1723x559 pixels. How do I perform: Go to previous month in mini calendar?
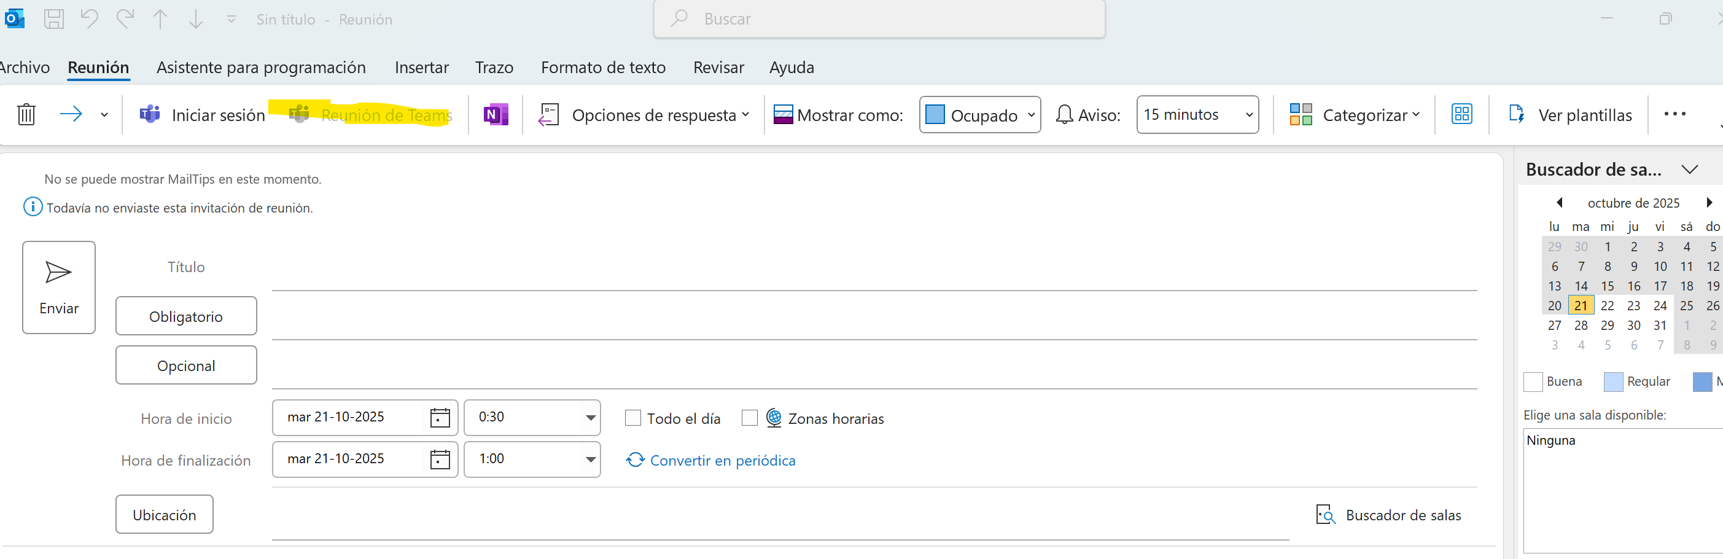1559,202
